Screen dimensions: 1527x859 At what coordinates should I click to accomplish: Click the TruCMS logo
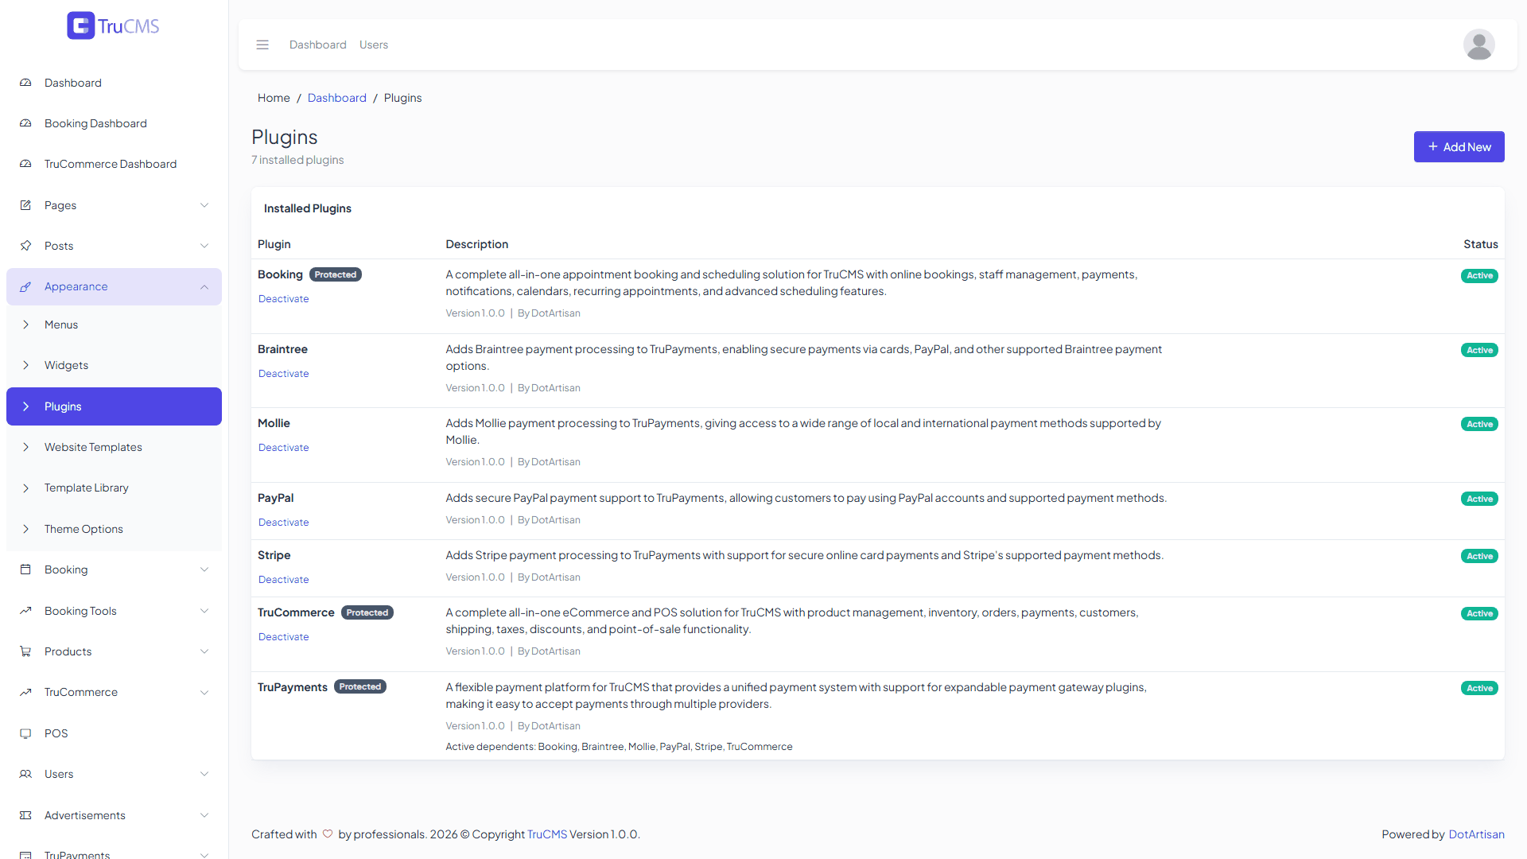pyautogui.click(x=113, y=26)
